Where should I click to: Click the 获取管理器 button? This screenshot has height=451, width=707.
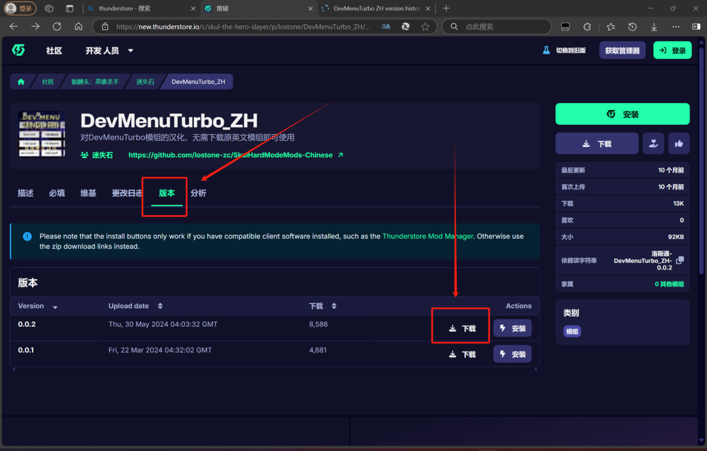click(622, 50)
